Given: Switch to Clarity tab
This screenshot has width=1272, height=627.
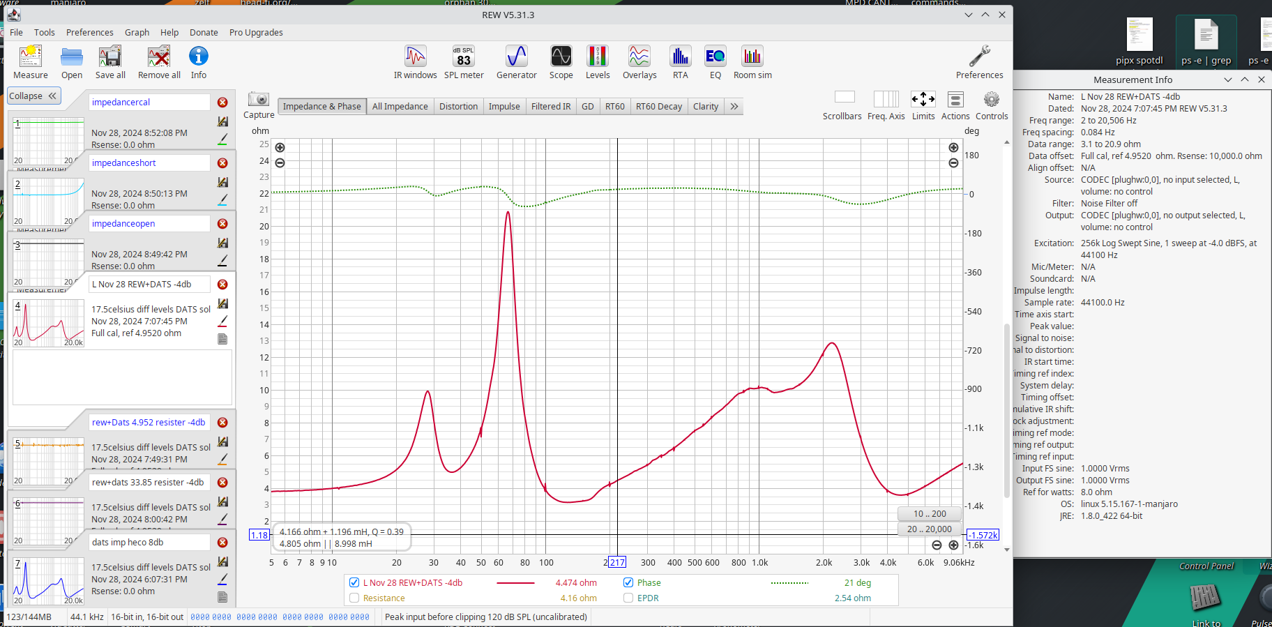Looking at the screenshot, I should (706, 106).
